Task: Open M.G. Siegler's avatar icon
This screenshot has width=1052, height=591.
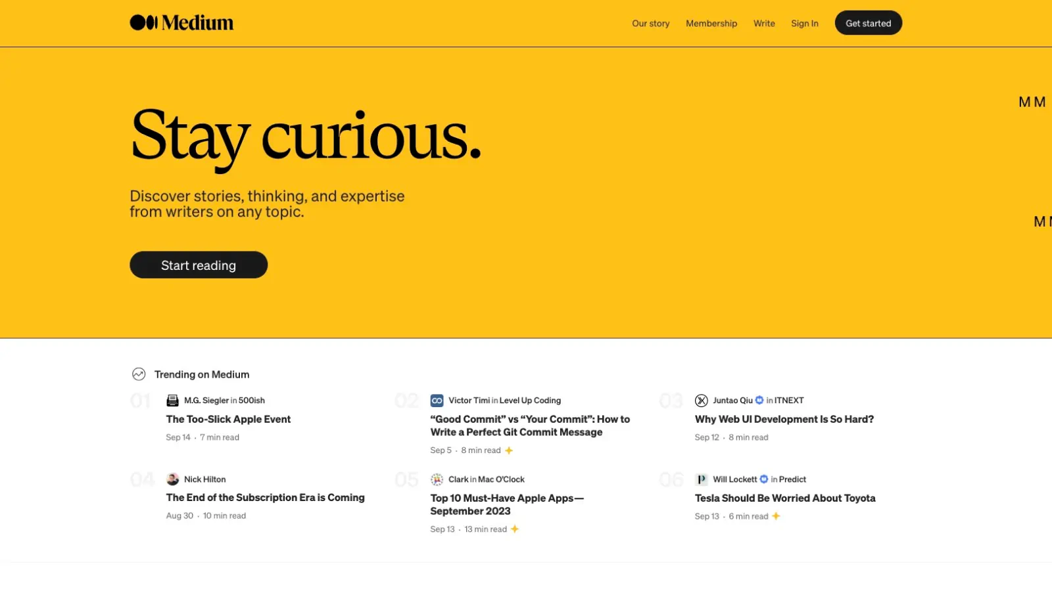Action: 172,401
